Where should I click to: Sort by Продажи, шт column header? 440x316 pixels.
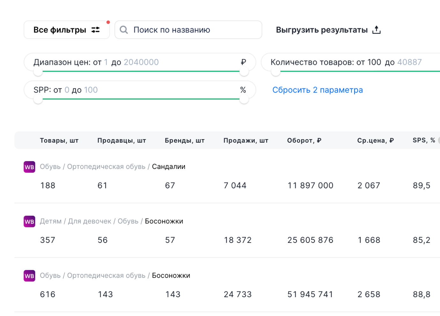coord(246,140)
